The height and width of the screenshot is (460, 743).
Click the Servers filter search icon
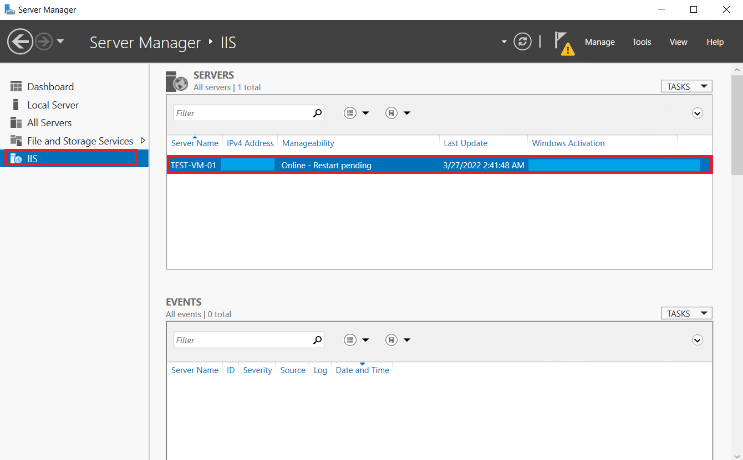(318, 113)
